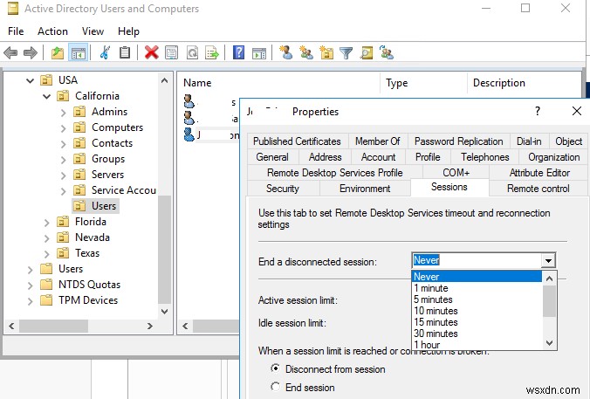Switch to the Environment tab
The height and width of the screenshot is (399, 590).
click(365, 189)
